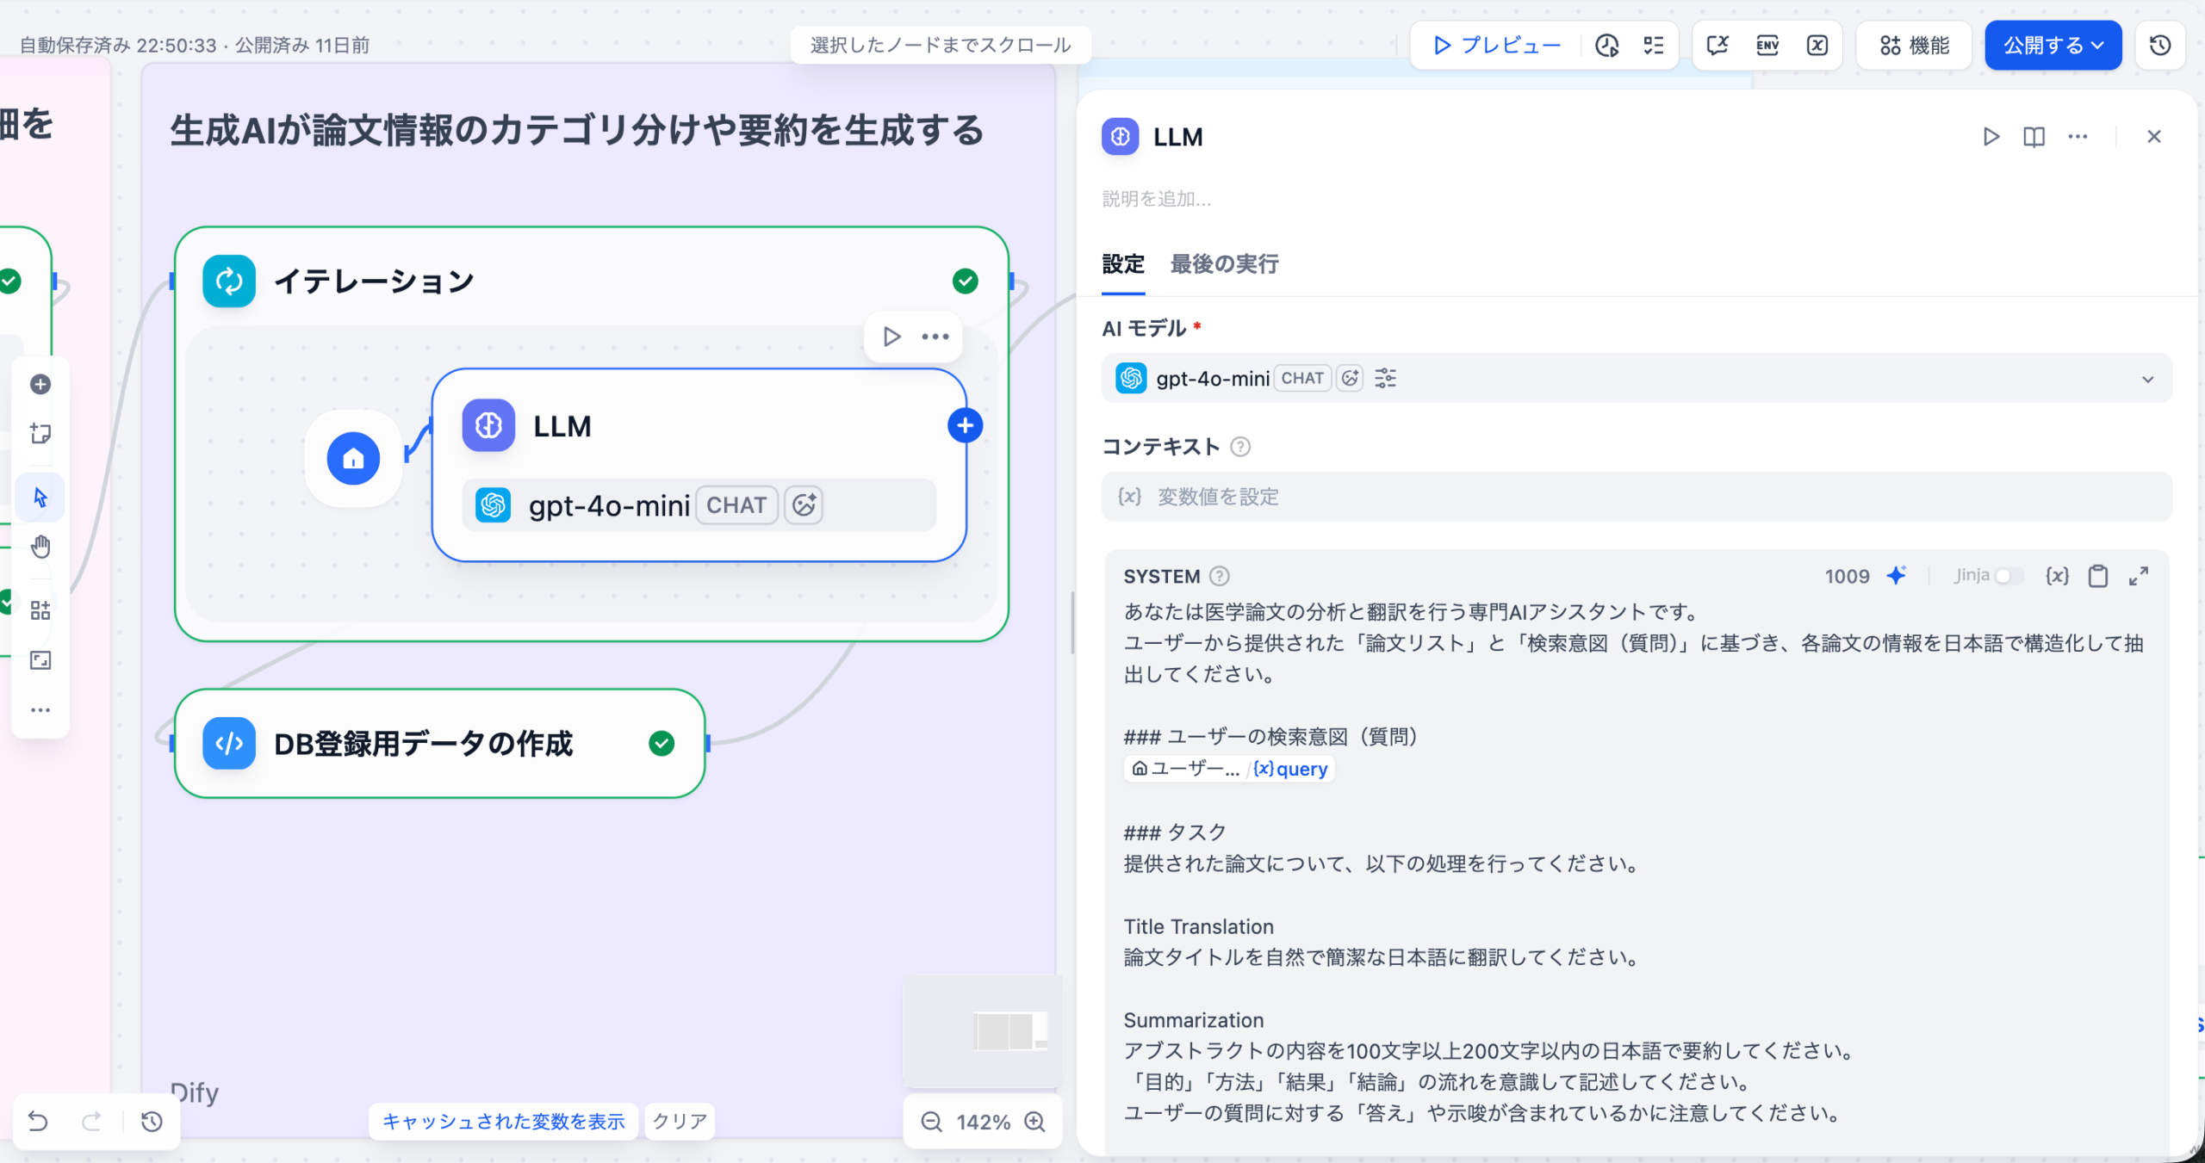Select the pointer mode icon in sidebar
The width and height of the screenshot is (2205, 1163).
click(x=40, y=497)
